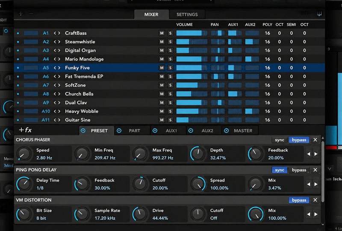This screenshot has width=342, height=231.
Task: Click Ping Pong Delay previous page arrow
Action: tap(309, 184)
